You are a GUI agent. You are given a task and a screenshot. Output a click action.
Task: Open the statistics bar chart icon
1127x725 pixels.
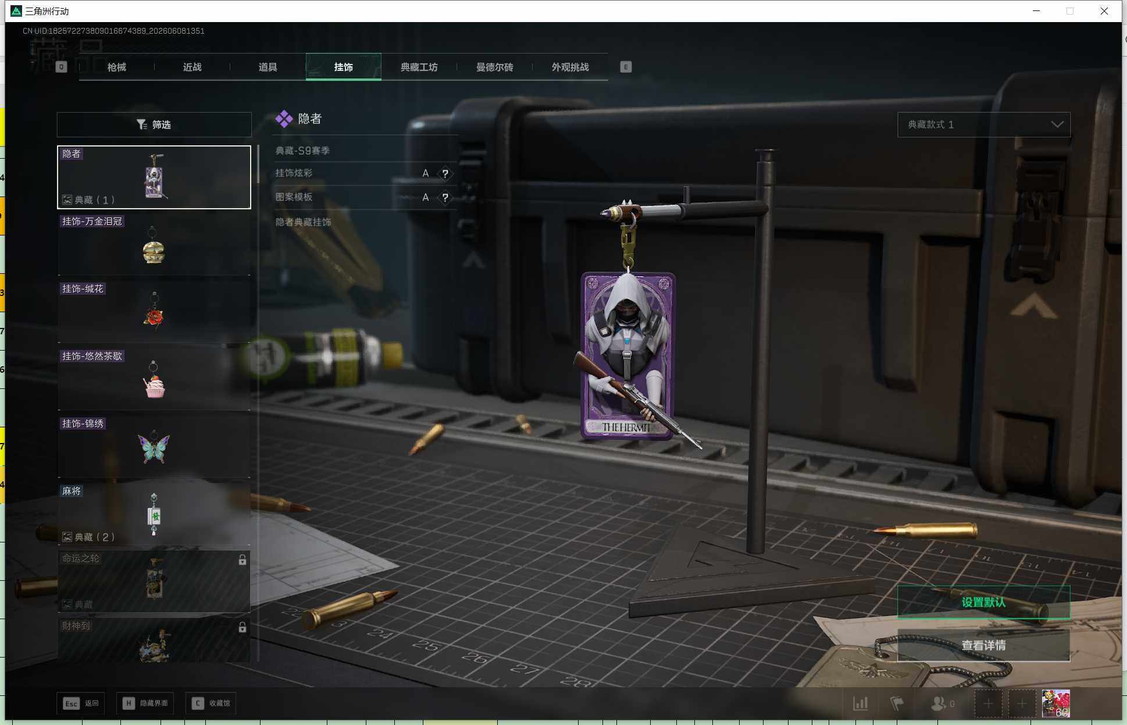[860, 703]
